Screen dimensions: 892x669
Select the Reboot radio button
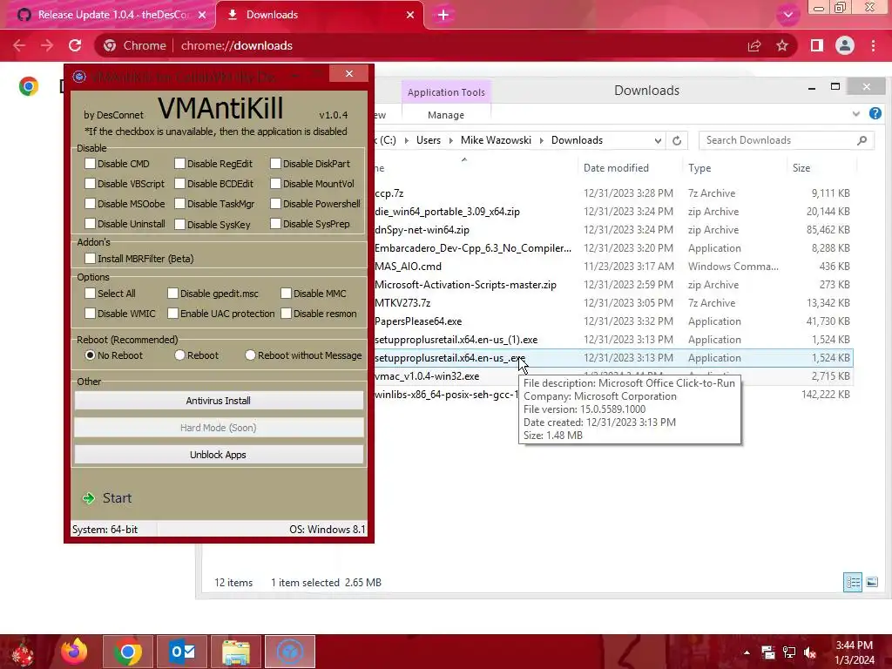pyautogui.click(x=179, y=355)
